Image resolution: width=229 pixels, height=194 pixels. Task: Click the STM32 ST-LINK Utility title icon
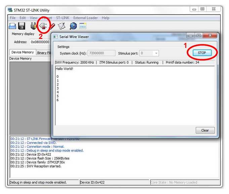10,10
